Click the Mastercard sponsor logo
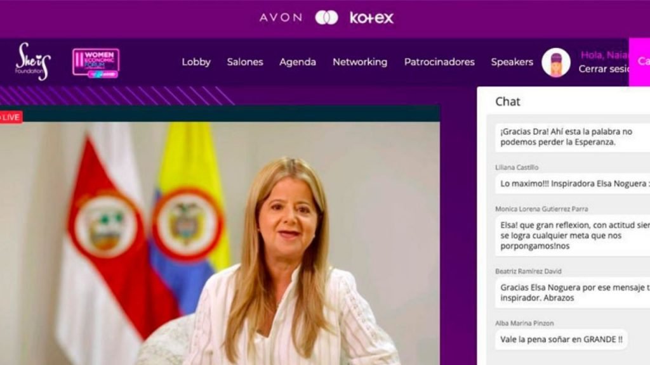 pos(327,18)
